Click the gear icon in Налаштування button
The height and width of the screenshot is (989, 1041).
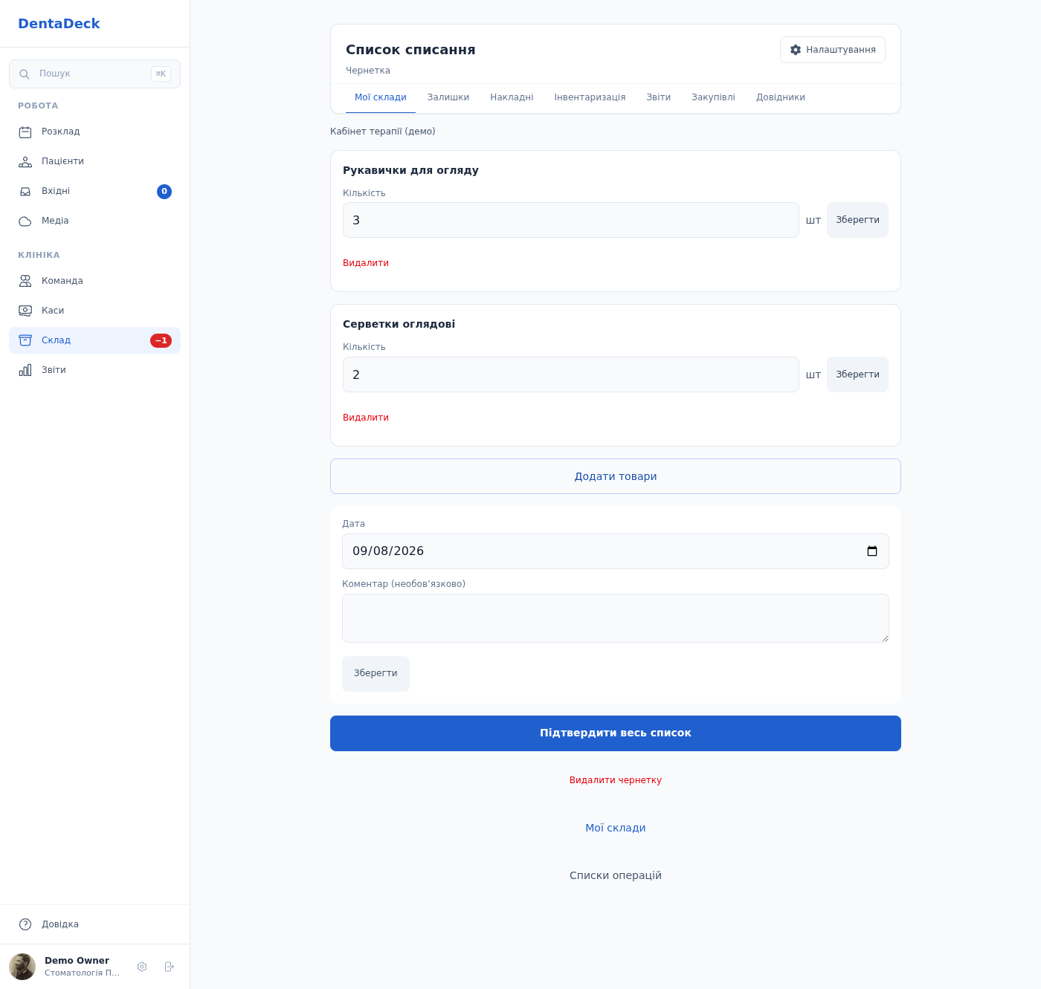click(x=796, y=50)
